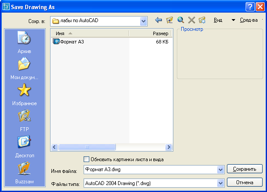Select the Формат А3 file name text
Image resolution: width=267 pixels, height=192 pixels.
[x=72, y=42]
